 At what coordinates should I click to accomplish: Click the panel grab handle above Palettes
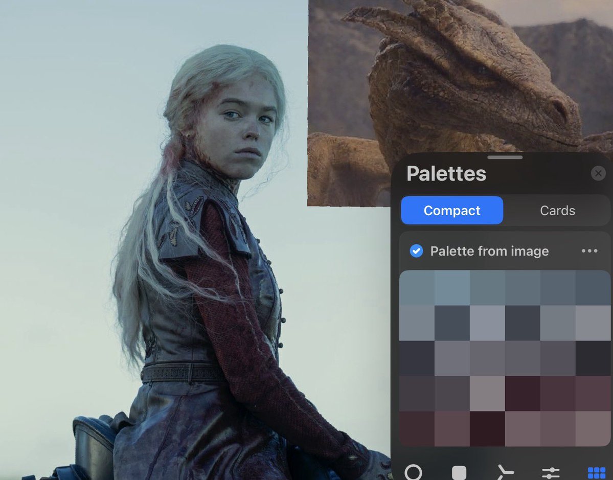pyautogui.click(x=505, y=157)
